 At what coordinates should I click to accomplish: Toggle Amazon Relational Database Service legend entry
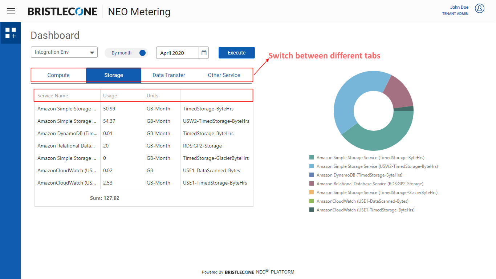370,184
